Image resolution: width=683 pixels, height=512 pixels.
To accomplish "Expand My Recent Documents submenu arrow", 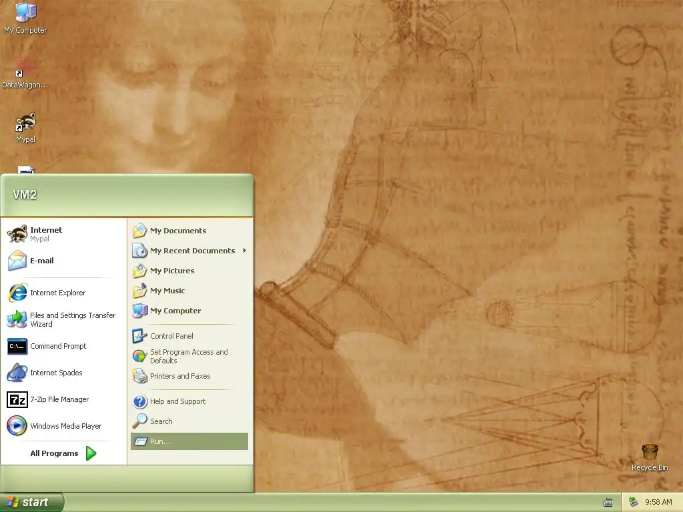I will (x=245, y=251).
